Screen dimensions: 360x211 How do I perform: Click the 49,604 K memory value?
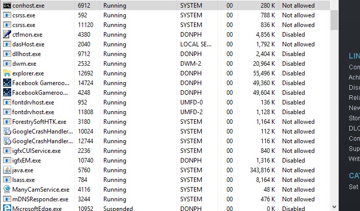pos(264,92)
